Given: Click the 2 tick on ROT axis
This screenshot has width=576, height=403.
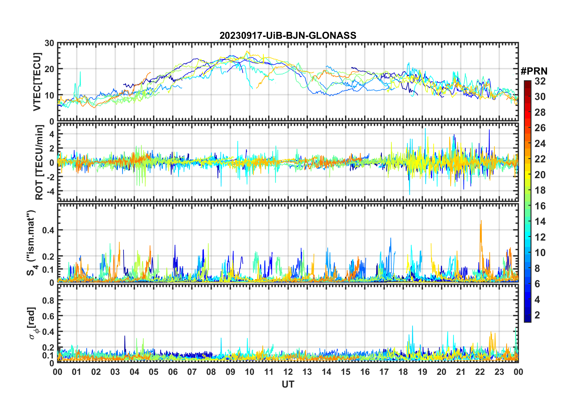Looking at the screenshot, I should point(52,148).
